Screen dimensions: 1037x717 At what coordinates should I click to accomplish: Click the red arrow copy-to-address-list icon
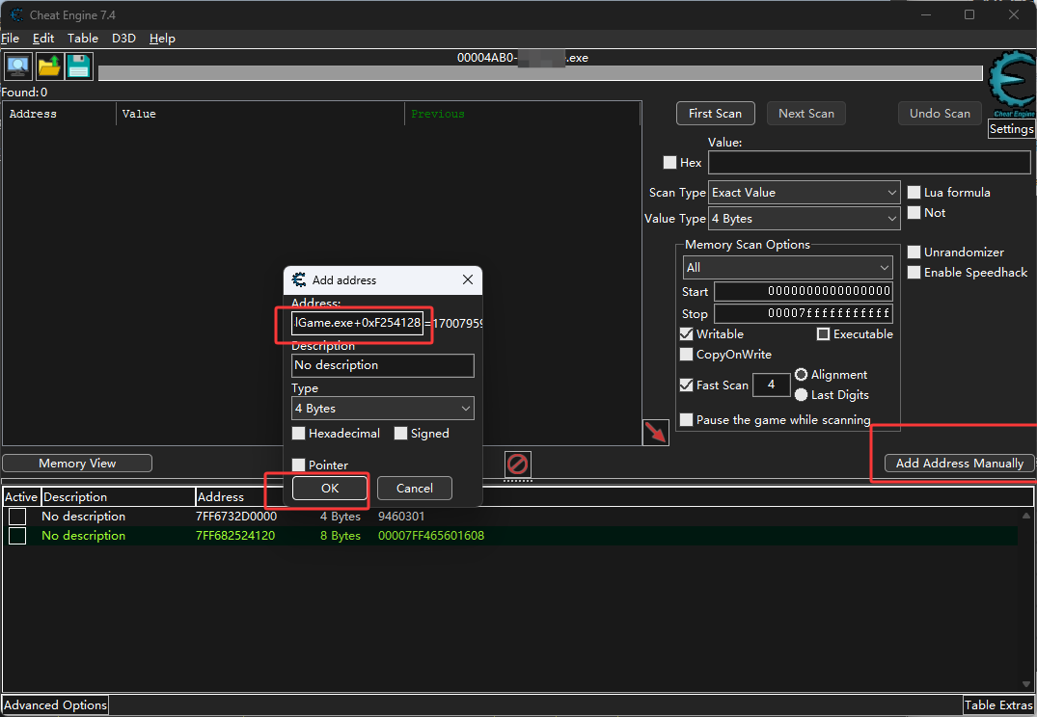tap(655, 433)
